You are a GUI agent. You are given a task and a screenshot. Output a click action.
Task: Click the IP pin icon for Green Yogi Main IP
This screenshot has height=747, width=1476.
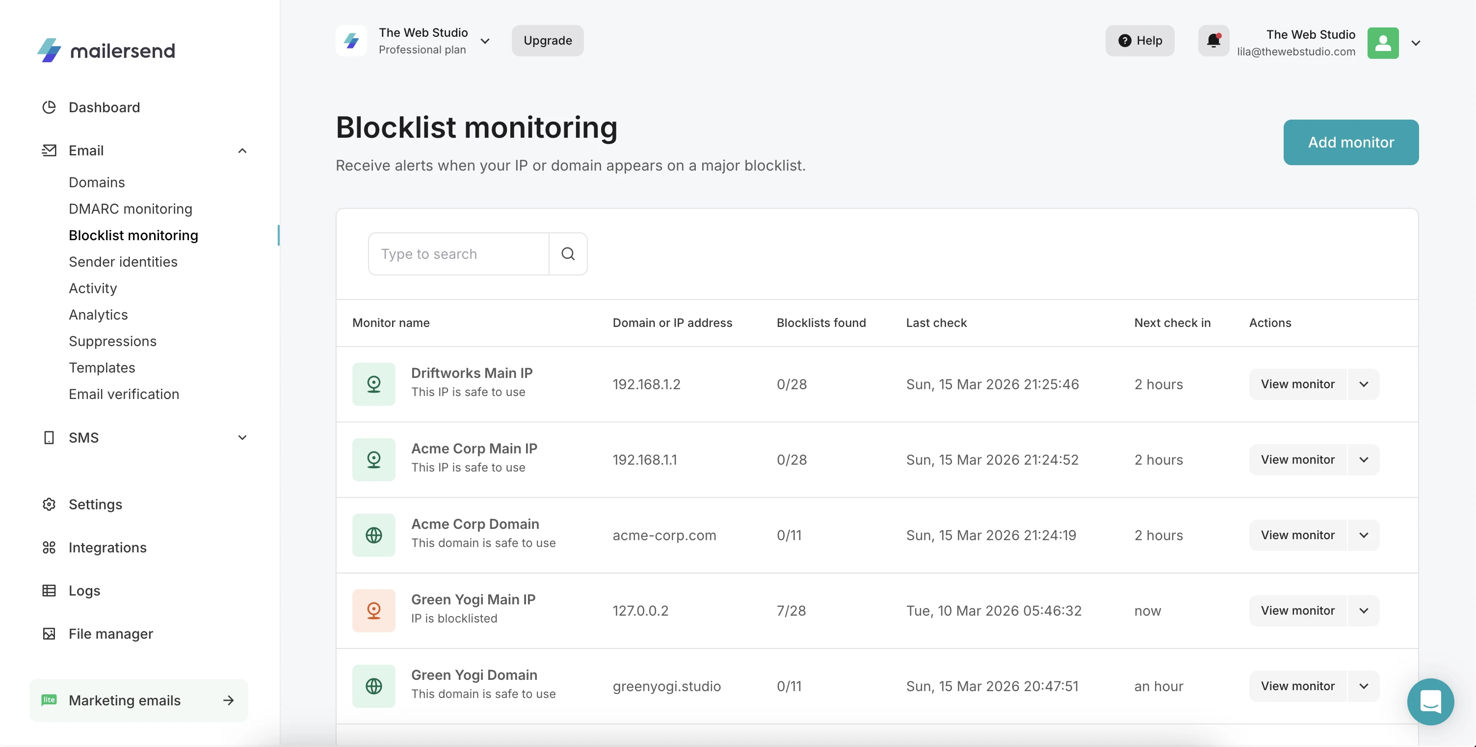pyautogui.click(x=373, y=610)
